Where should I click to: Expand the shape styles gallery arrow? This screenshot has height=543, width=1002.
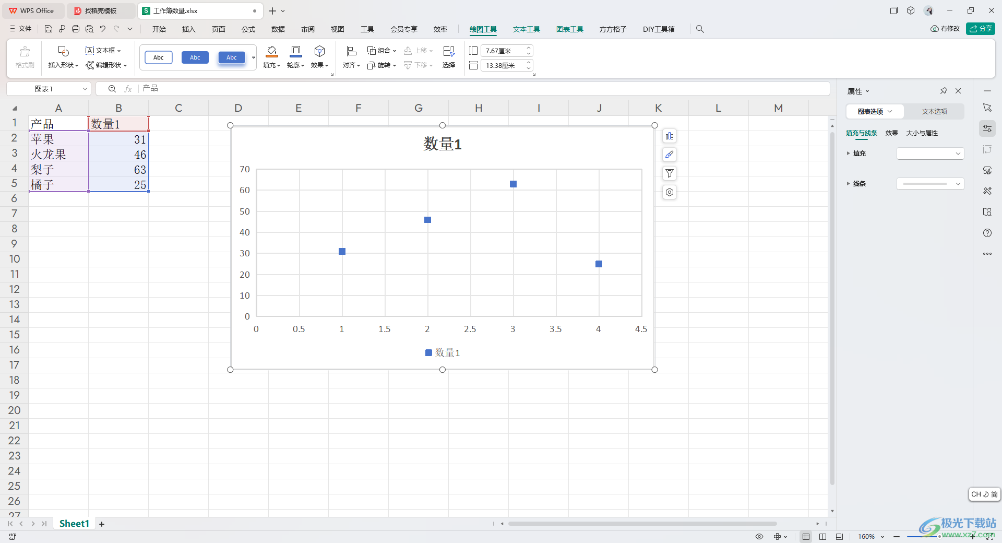click(x=254, y=57)
